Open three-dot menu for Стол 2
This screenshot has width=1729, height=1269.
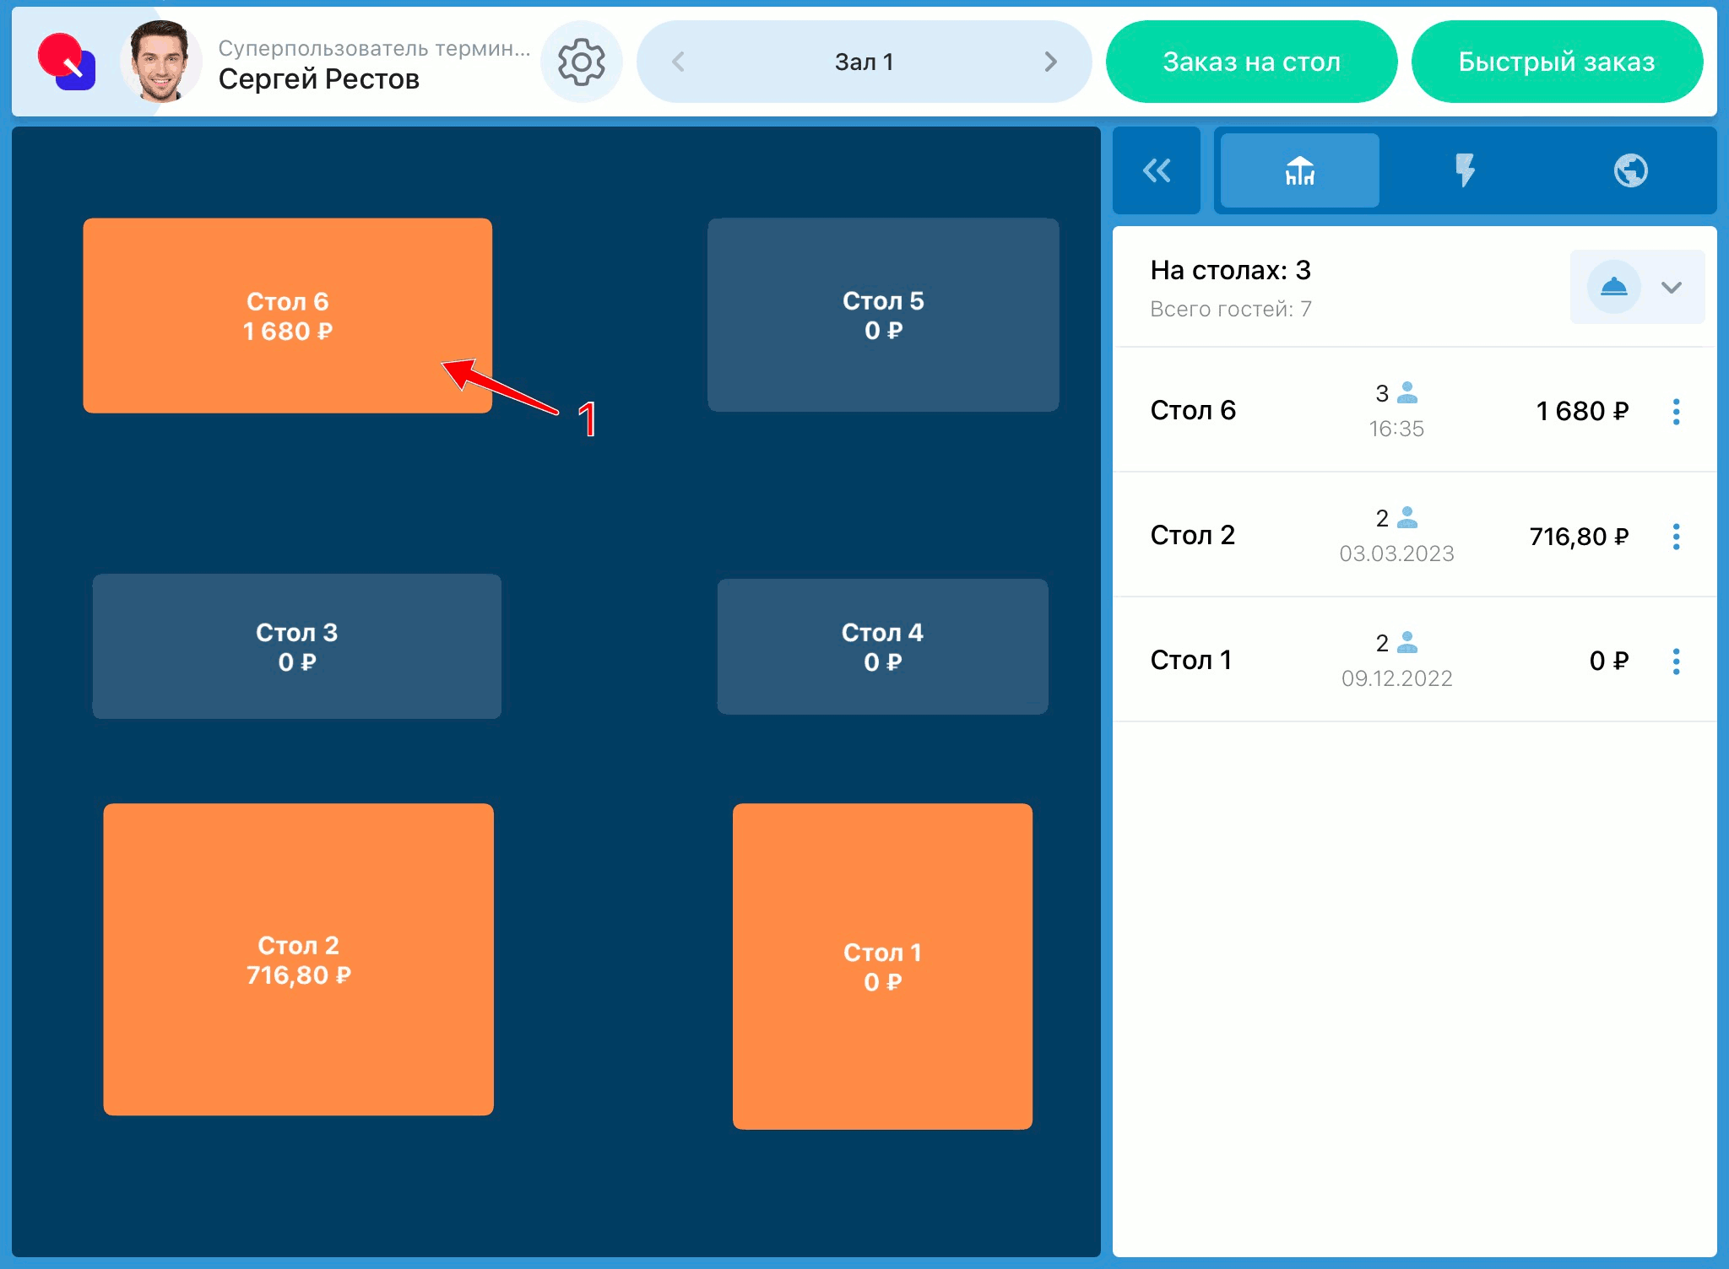[x=1677, y=537]
